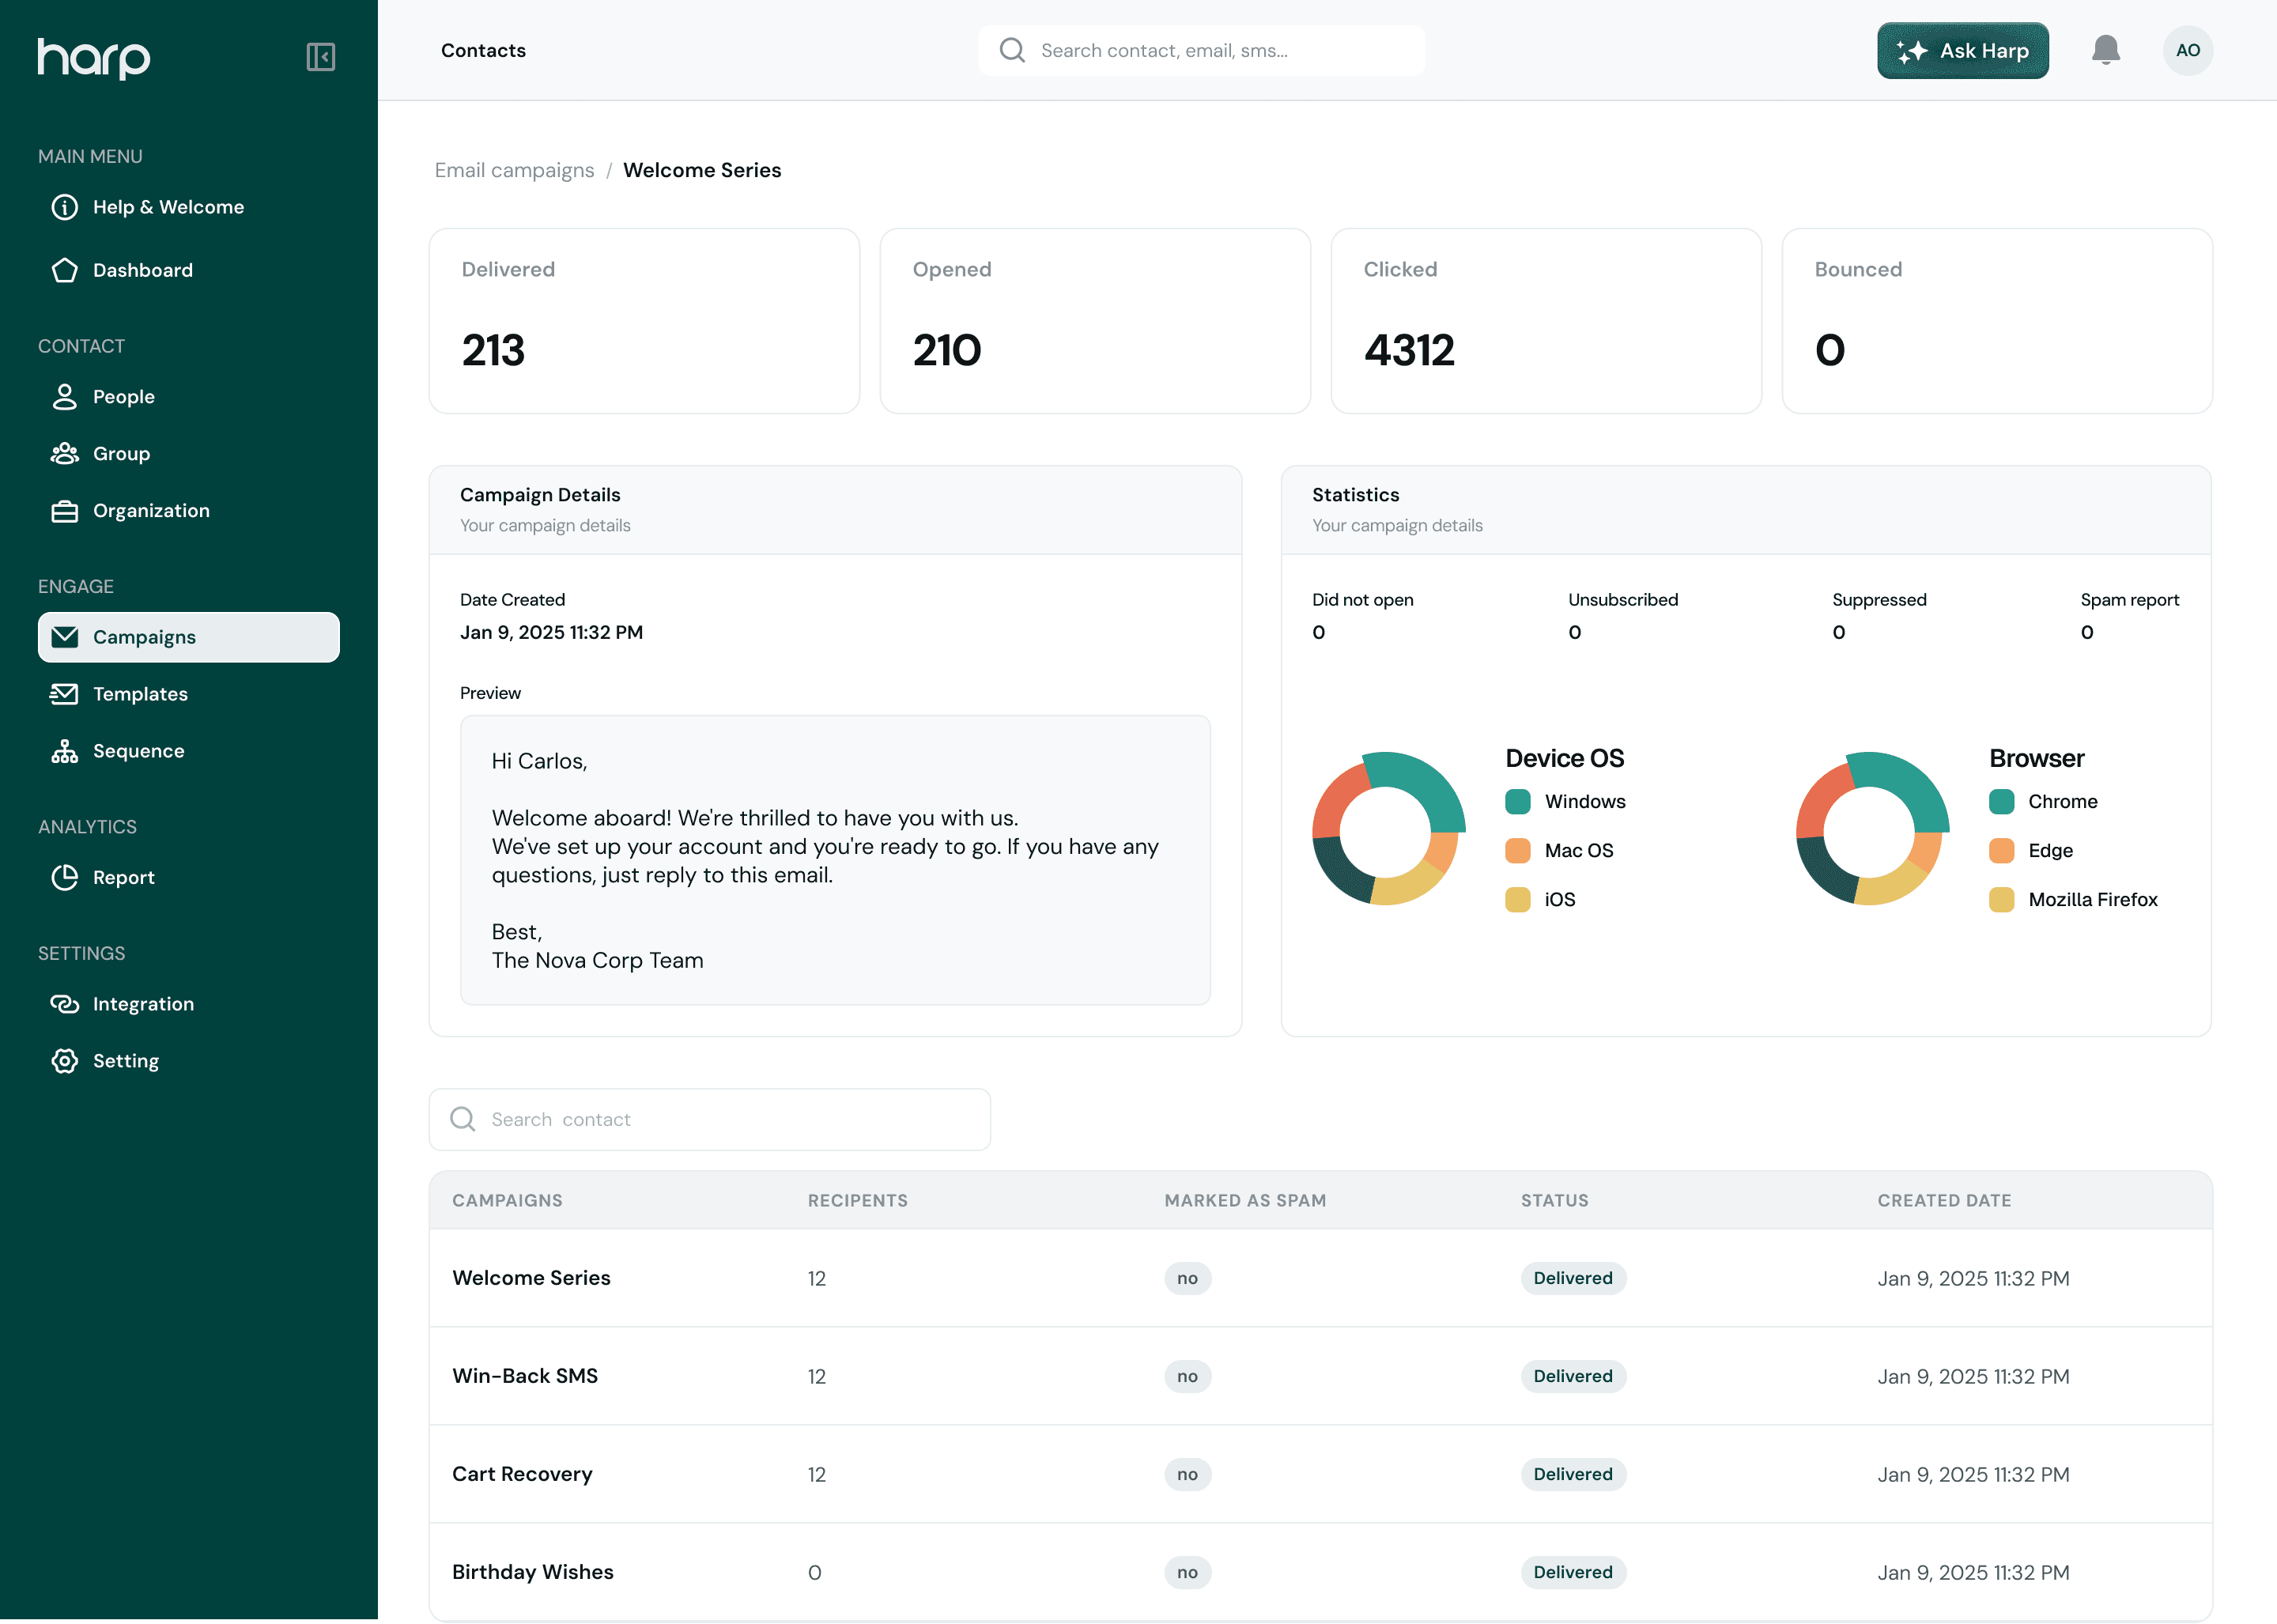Click the CREATED DATE column header

1944,1200
